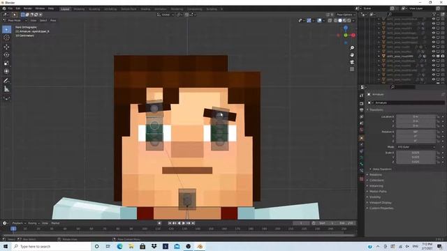Jump to the timeline end frame
Screen dimensions: 447x251
point(193,223)
